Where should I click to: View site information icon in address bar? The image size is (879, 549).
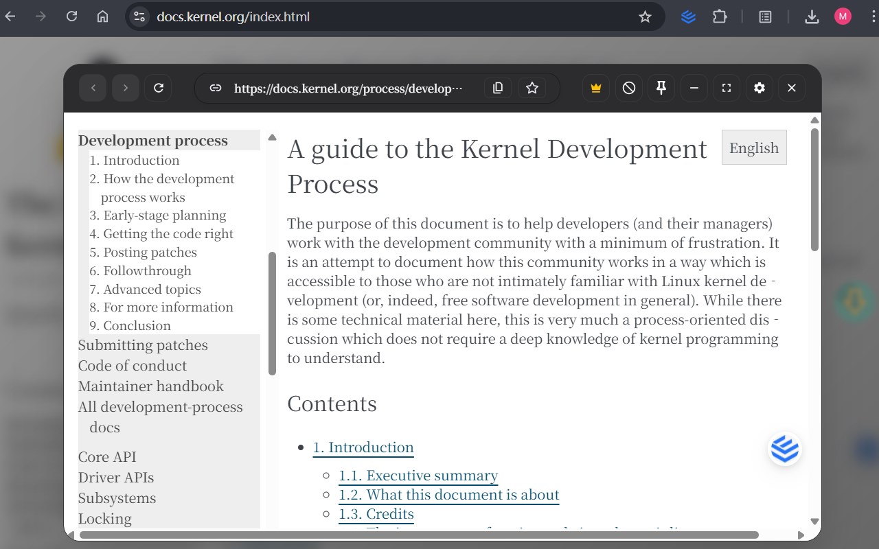tap(139, 16)
